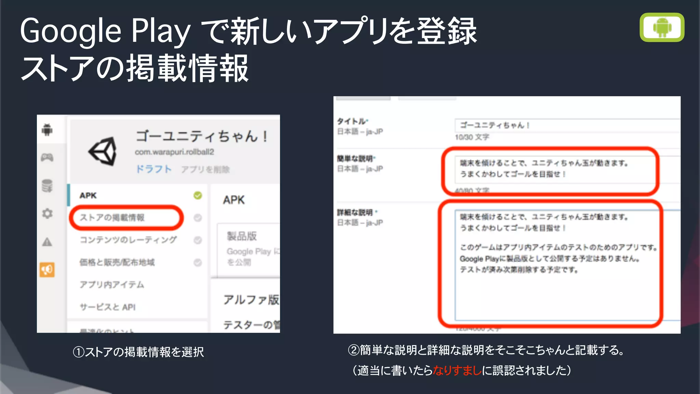
Task: Click the Unity app logo icon
Action: [103, 151]
